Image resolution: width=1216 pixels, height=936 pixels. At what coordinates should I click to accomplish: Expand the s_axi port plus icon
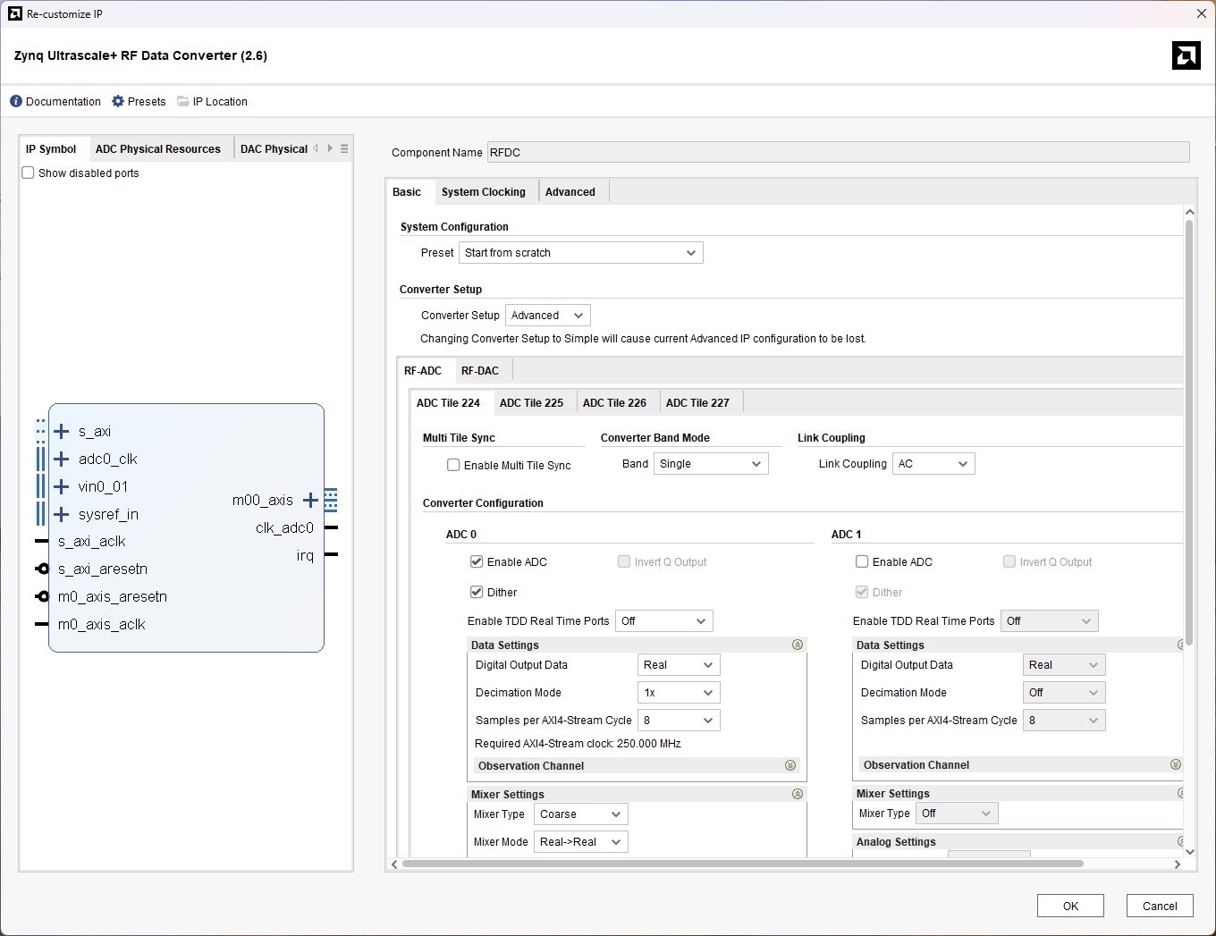pyautogui.click(x=62, y=432)
